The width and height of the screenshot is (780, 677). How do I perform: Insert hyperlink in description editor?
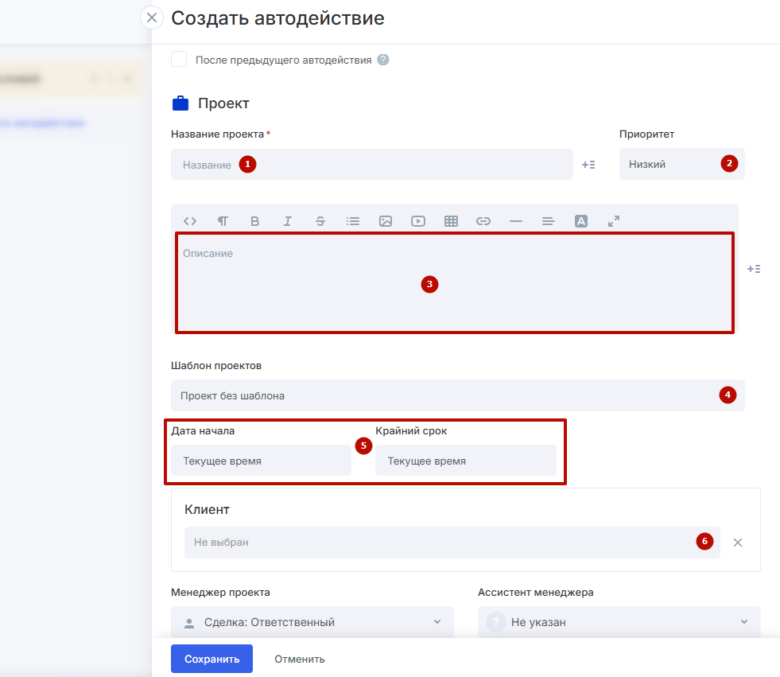[483, 222]
